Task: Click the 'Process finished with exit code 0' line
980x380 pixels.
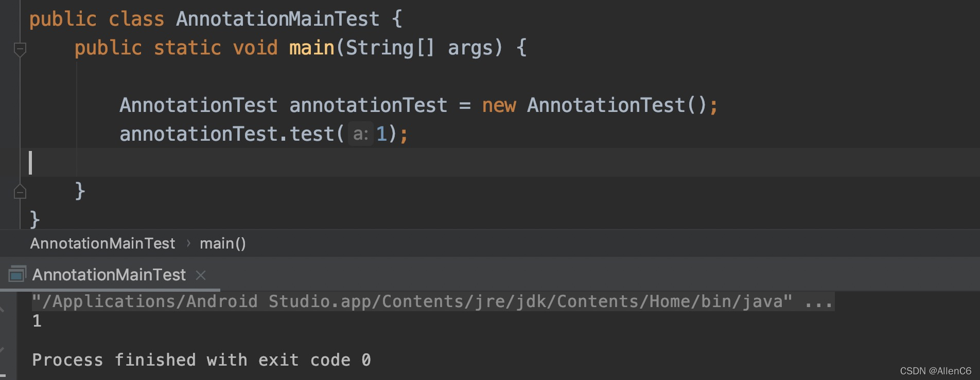Action: tap(201, 360)
